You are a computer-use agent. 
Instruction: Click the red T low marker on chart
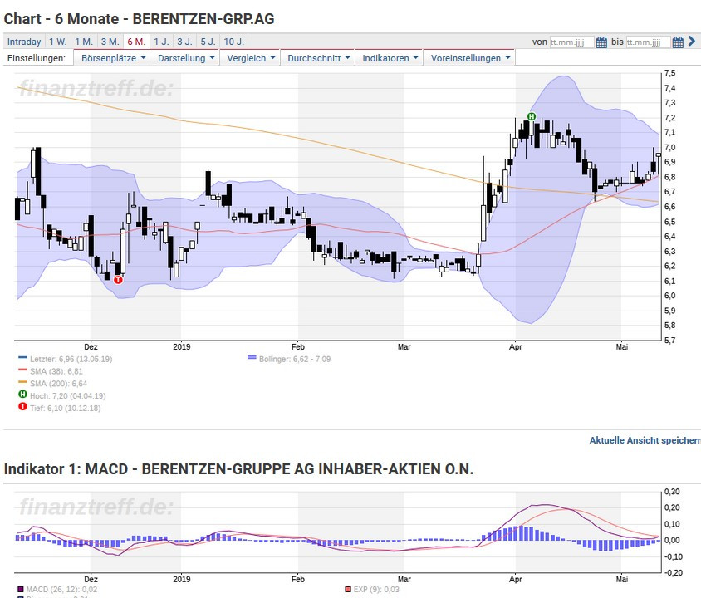118,280
